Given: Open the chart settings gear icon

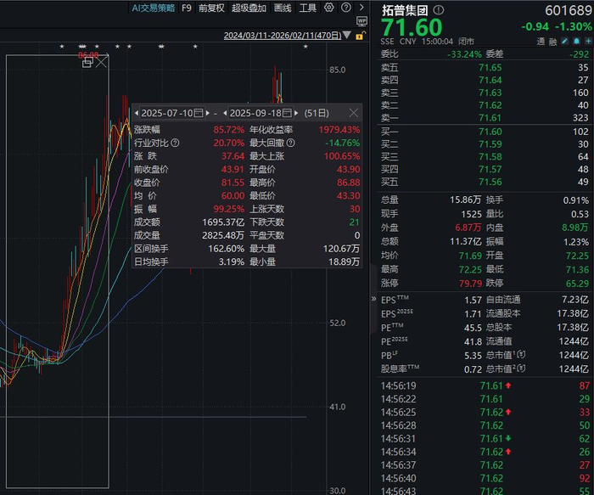Looking at the screenshot, I should (x=329, y=7).
